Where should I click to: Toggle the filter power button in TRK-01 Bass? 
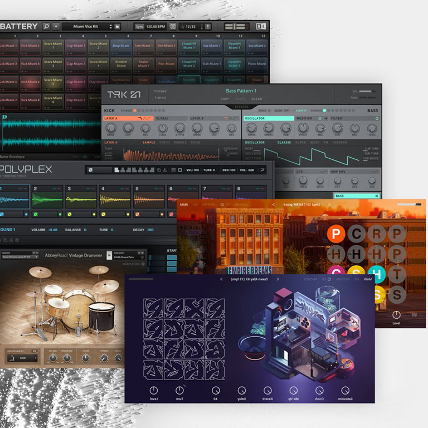(377, 118)
